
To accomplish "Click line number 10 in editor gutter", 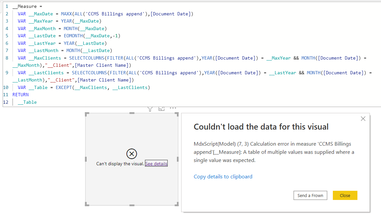I will [6, 87].
